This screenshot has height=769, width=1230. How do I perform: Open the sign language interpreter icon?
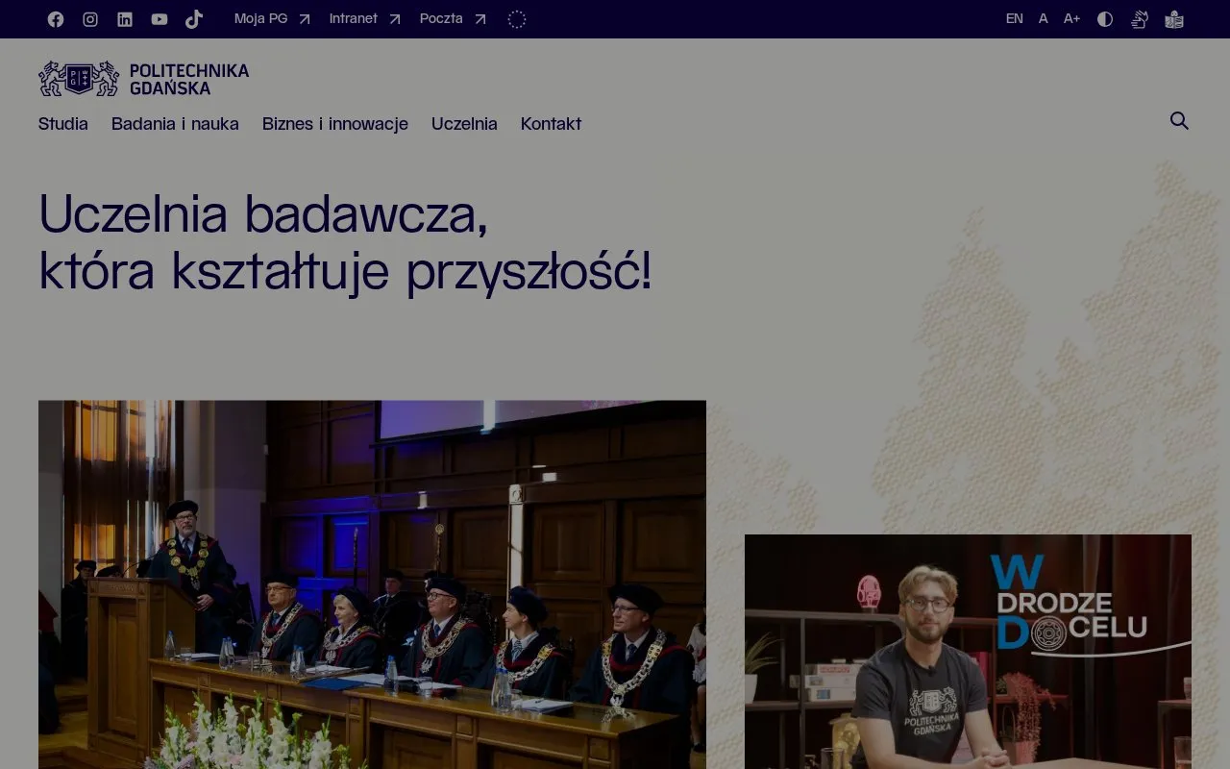coord(1140,19)
